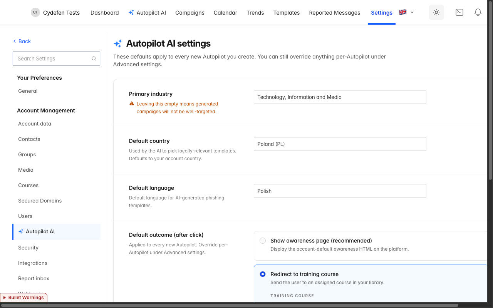Open the Default country combo box
Image resolution: width=493 pixels, height=308 pixels.
tap(340, 144)
